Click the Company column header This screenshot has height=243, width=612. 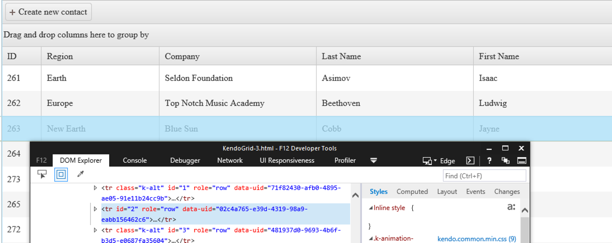pos(182,56)
